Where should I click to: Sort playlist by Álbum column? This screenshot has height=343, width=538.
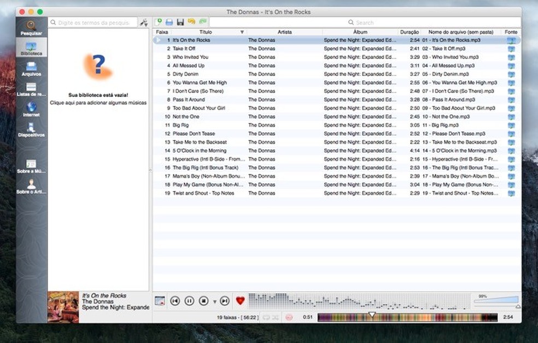point(360,32)
